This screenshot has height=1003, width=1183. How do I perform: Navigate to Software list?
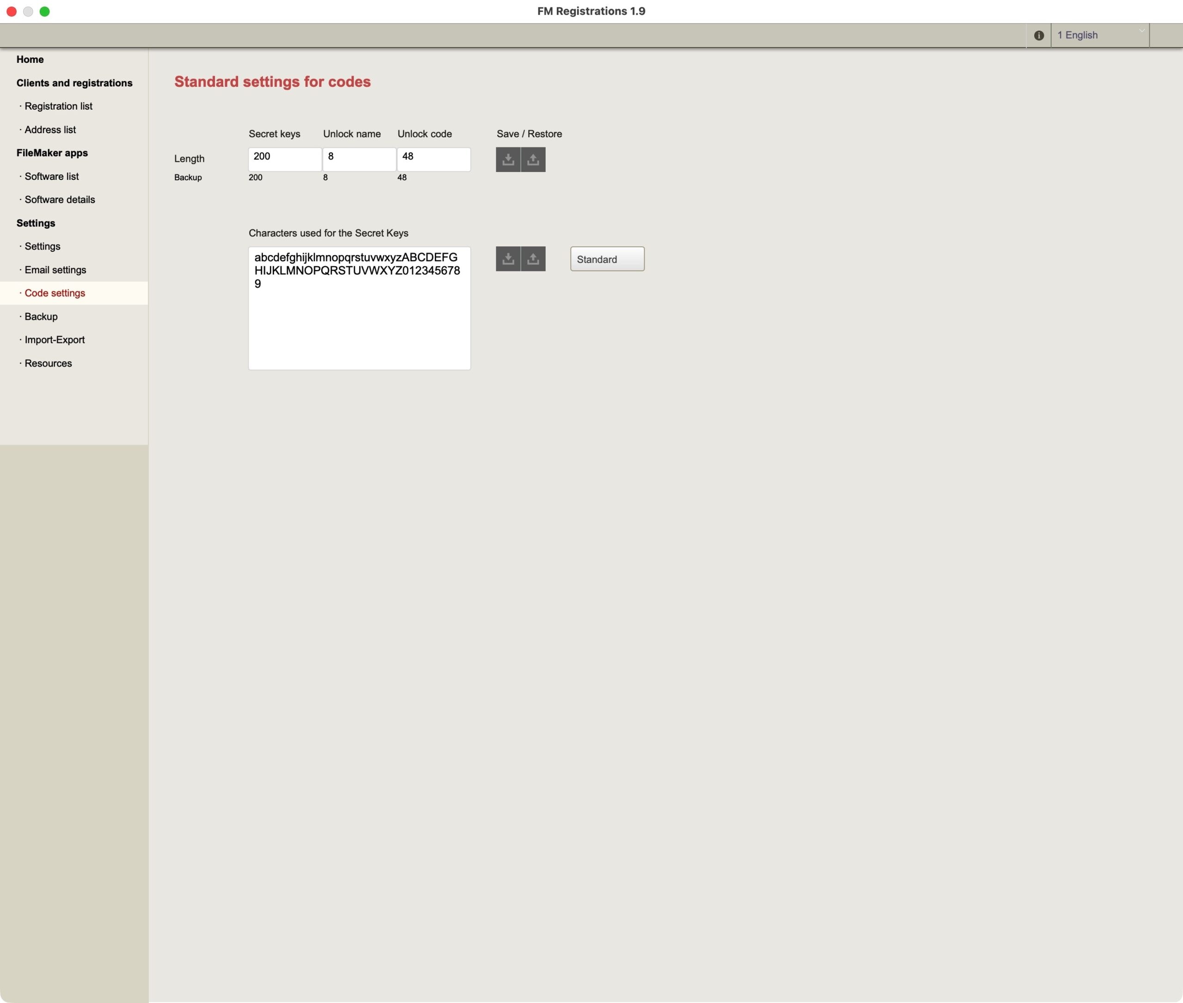(51, 176)
